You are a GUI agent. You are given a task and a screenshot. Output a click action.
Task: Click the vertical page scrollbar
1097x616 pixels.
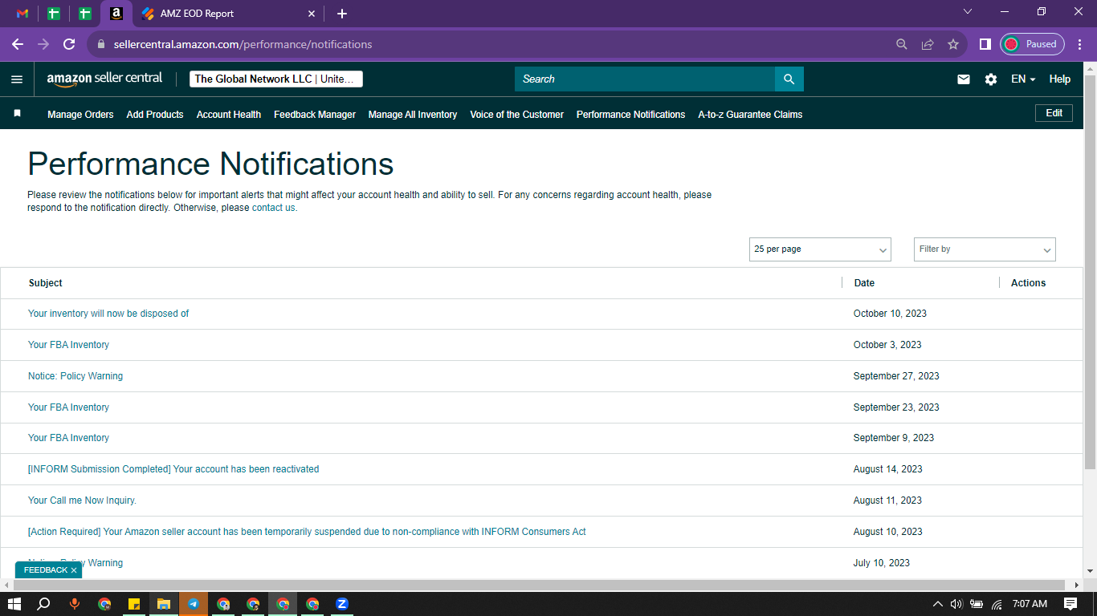click(x=1090, y=273)
